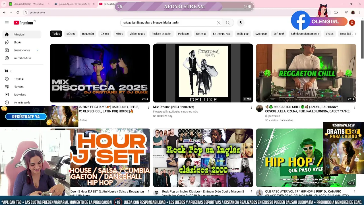Screen dimensions: 364x205
Task: Open the Mix: Dreams (2004 Remaster) title
Action: [173, 107]
